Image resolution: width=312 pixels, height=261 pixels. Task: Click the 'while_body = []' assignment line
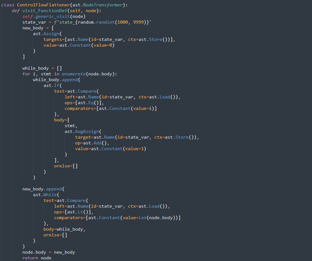coord(42,68)
